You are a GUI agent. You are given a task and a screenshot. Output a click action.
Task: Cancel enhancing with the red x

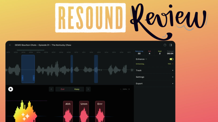(173, 64)
